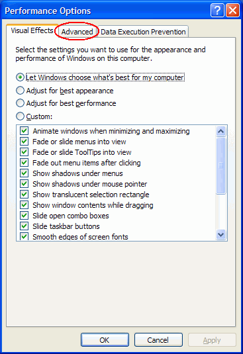
Task: Open the Data Execution Prevention tab
Action: click(x=143, y=32)
